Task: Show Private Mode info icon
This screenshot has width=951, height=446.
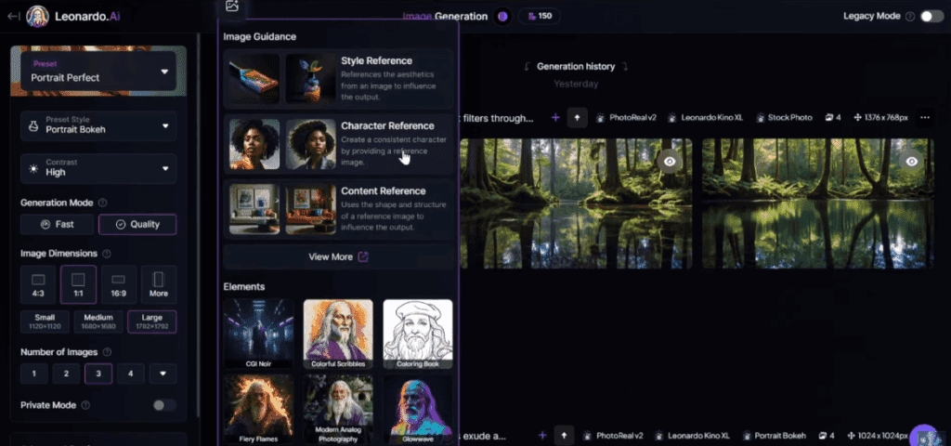Action: [x=85, y=405]
